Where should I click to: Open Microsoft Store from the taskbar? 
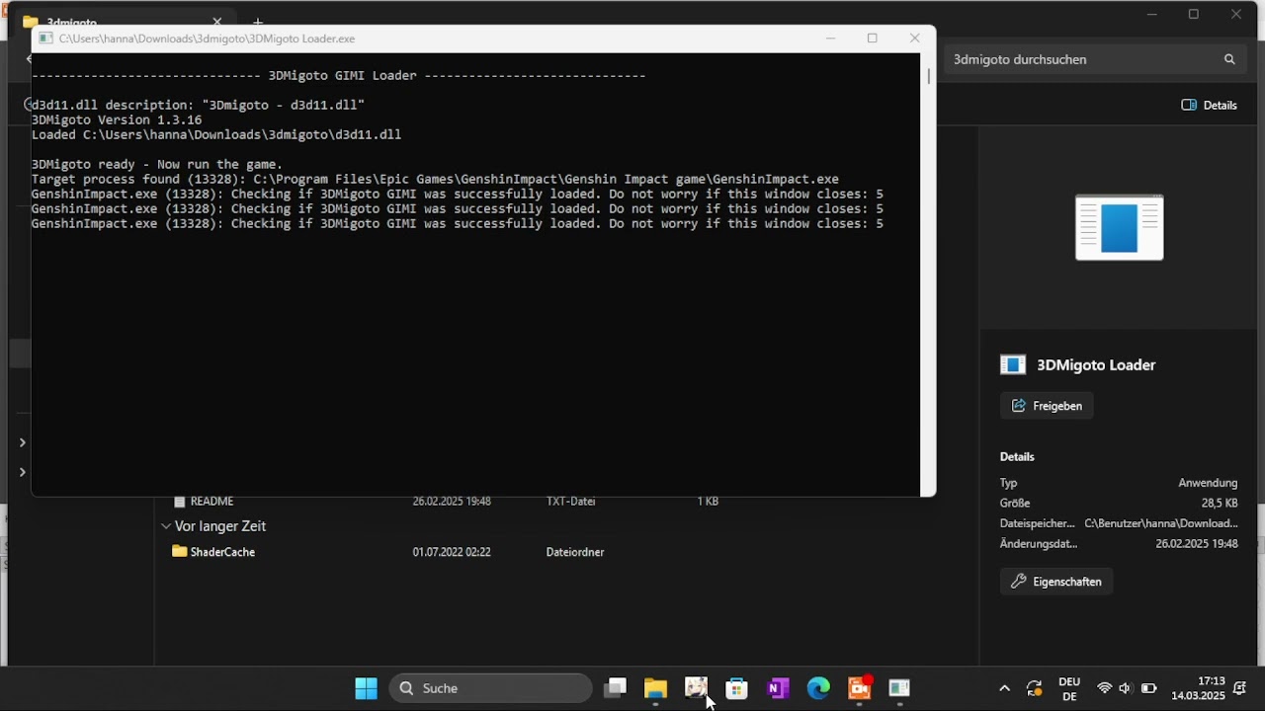click(x=736, y=688)
